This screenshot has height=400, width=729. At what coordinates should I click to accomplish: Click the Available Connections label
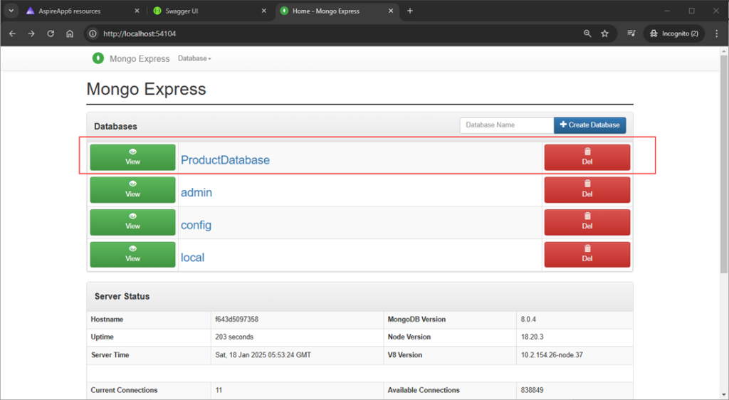[x=424, y=390]
